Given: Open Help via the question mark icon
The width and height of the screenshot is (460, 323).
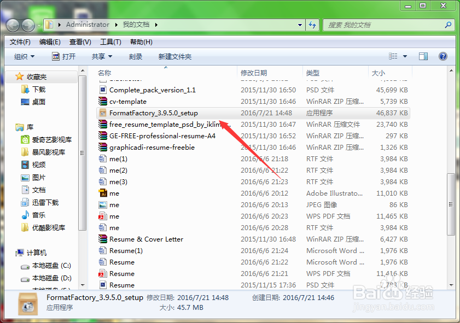Looking at the screenshot, I should 442,56.
